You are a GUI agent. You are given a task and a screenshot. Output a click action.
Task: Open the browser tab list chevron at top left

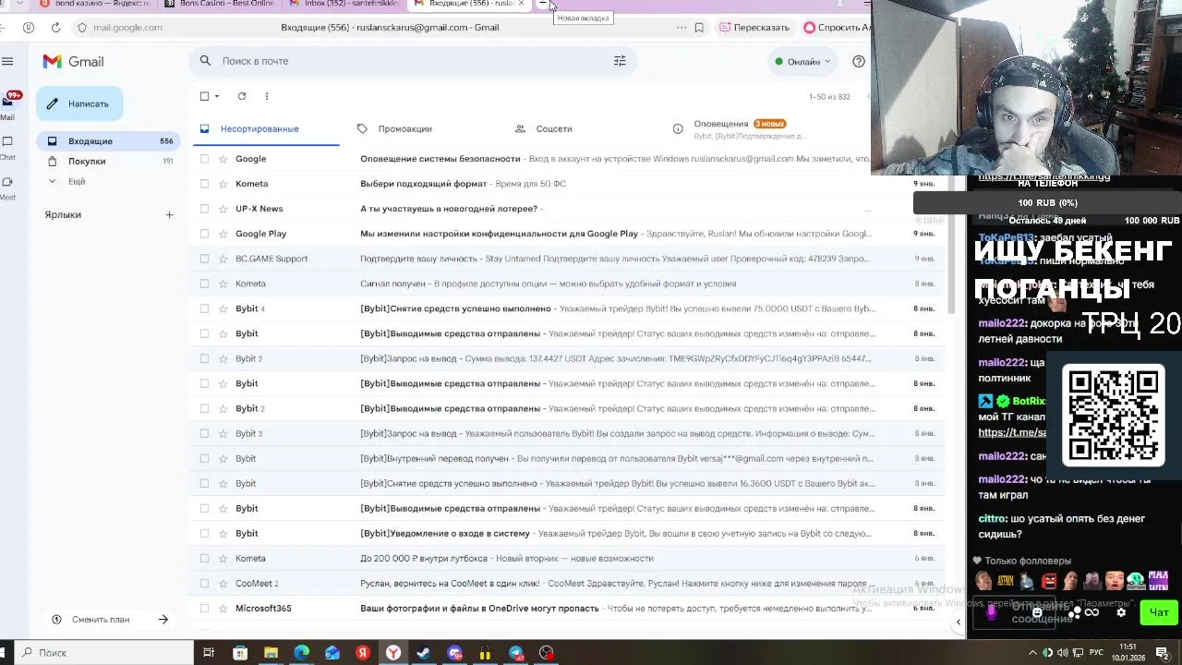click(20, 4)
